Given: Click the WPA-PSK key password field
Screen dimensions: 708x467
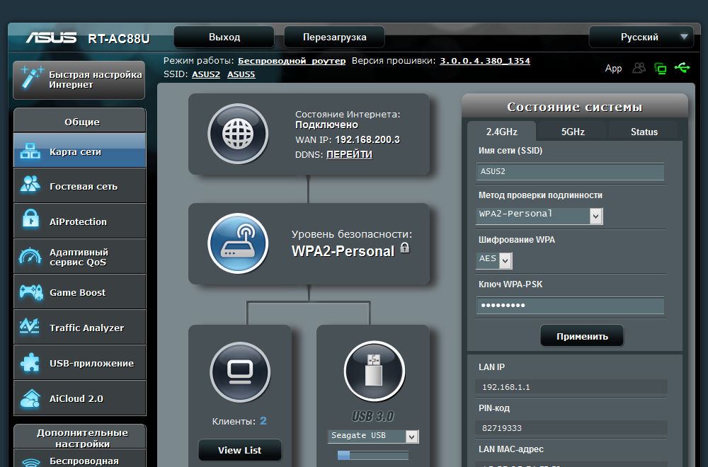Looking at the screenshot, I should point(570,306).
